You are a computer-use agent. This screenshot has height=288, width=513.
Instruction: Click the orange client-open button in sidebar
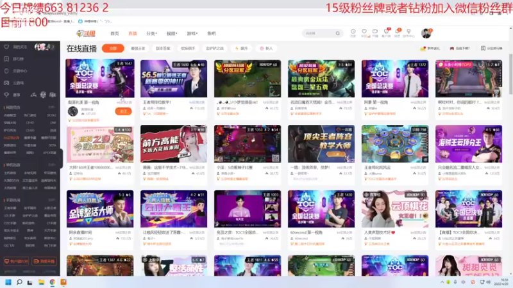tap(16, 261)
